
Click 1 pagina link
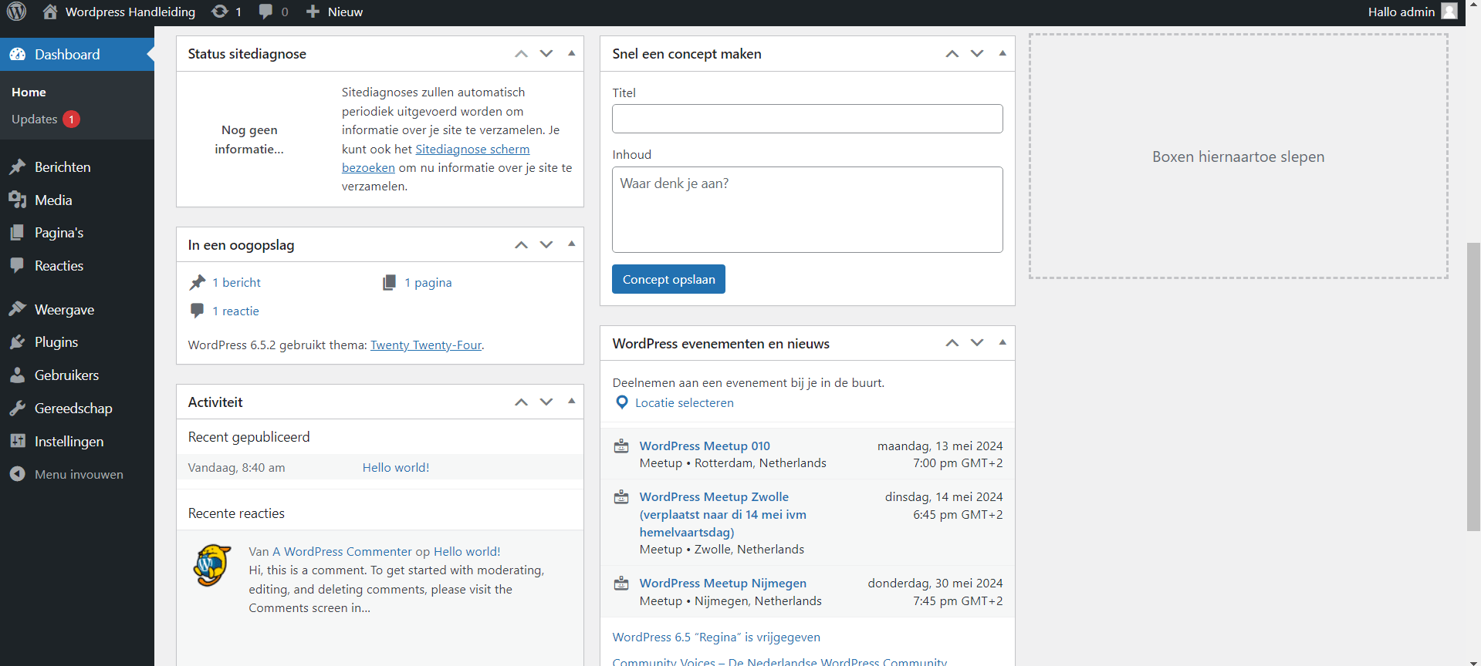(x=428, y=283)
